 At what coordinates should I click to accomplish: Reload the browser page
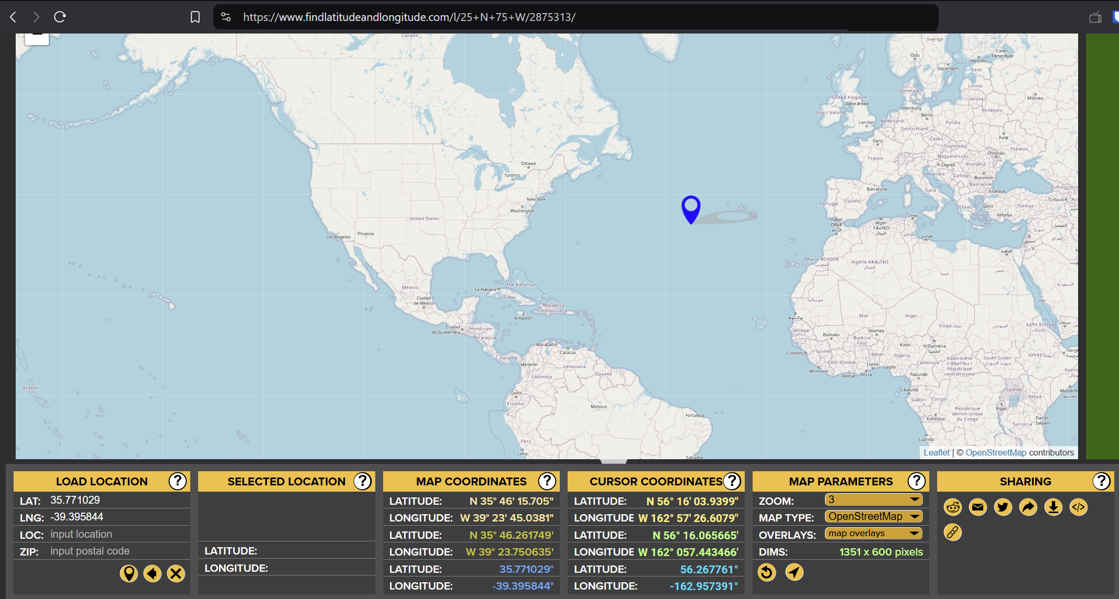(x=60, y=17)
